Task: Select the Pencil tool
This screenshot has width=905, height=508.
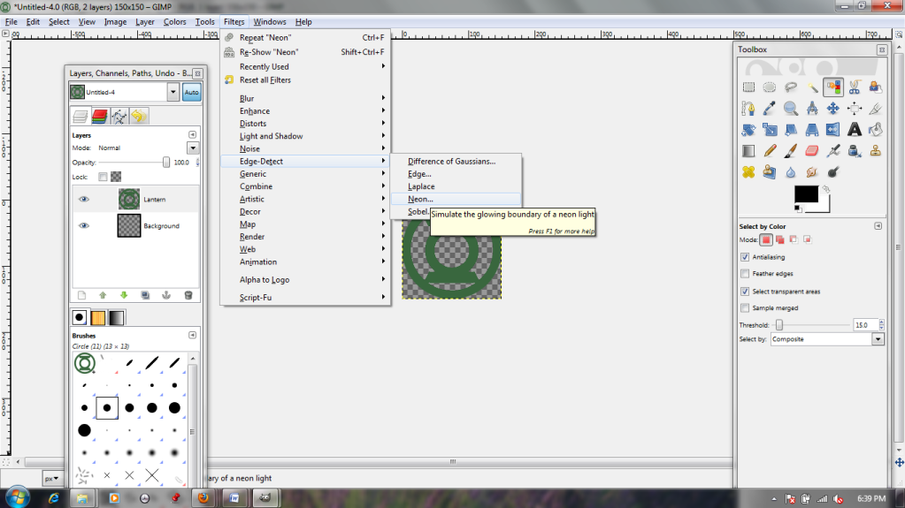Action: tap(770, 151)
